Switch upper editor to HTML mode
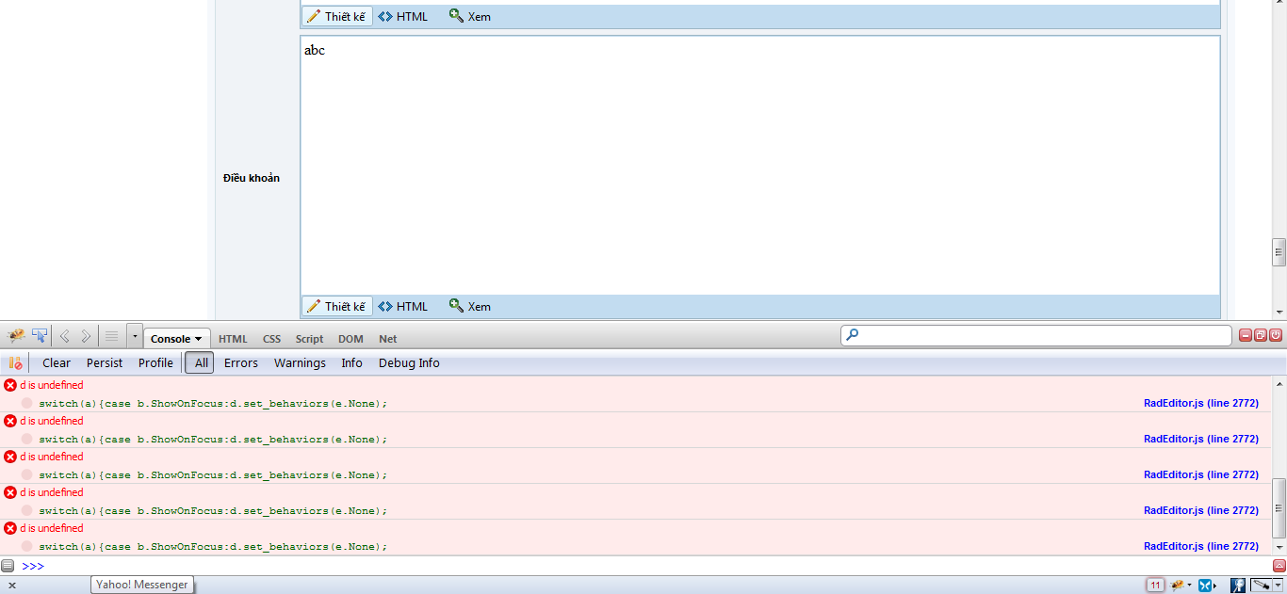This screenshot has width=1287, height=594. pos(403,16)
